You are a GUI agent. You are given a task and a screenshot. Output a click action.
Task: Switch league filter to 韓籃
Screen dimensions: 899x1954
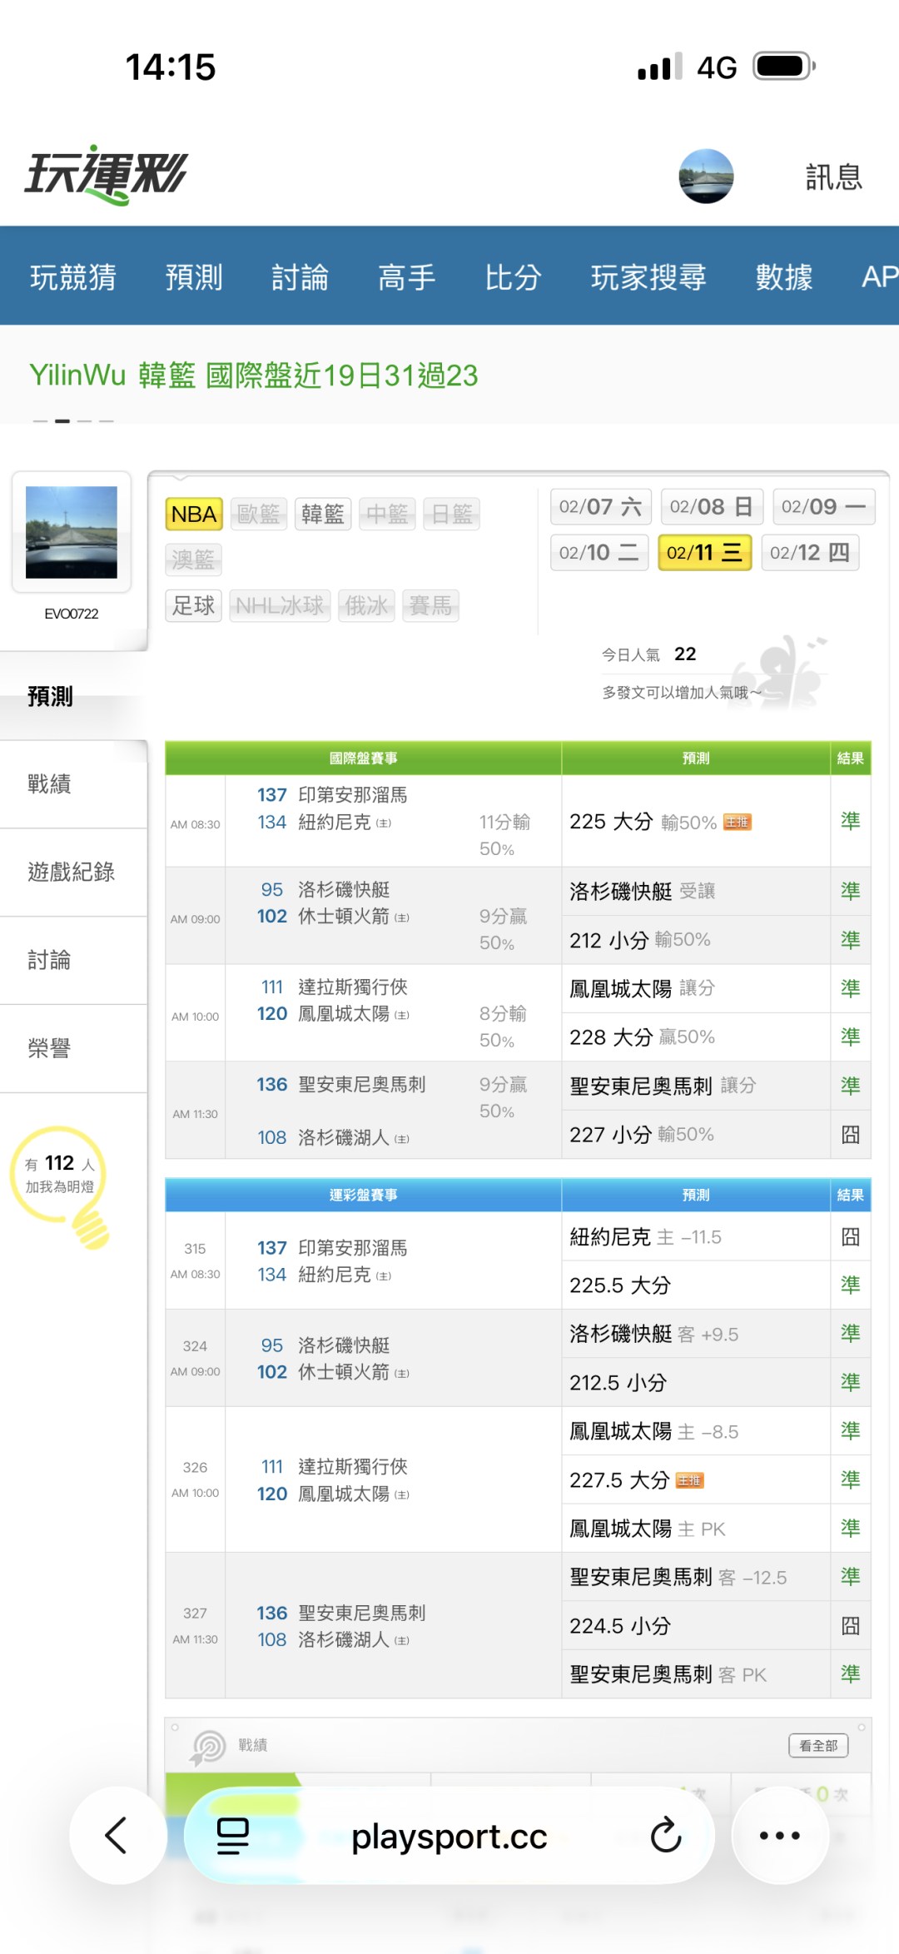(x=323, y=515)
